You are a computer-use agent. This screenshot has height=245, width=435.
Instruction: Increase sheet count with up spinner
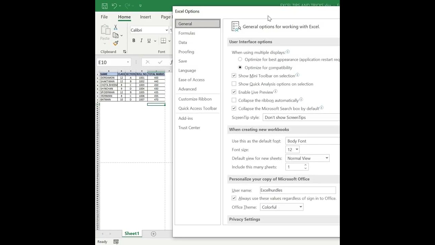(x=306, y=165)
